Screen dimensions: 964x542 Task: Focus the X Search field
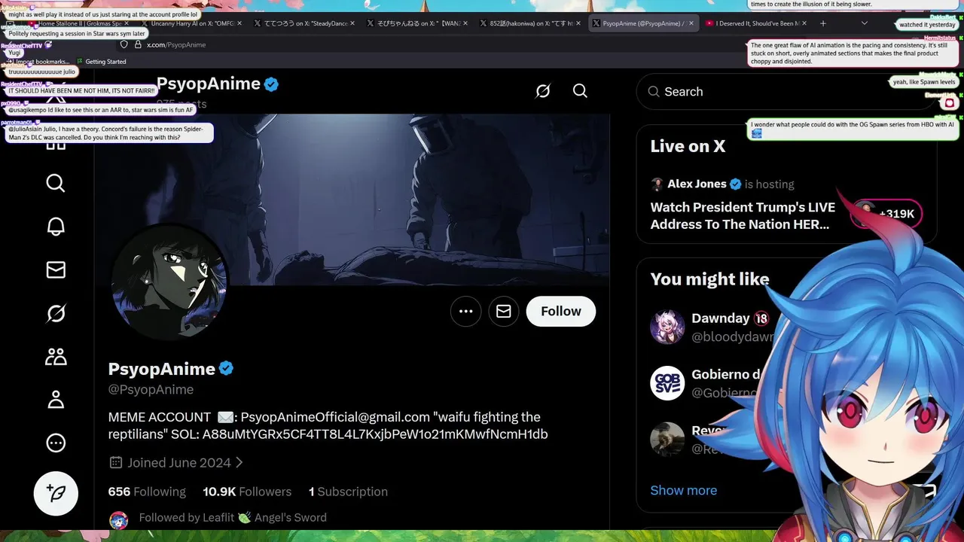[786, 92]
